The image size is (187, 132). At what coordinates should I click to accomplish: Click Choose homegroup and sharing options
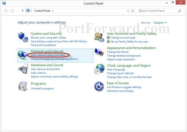[54, 59]
